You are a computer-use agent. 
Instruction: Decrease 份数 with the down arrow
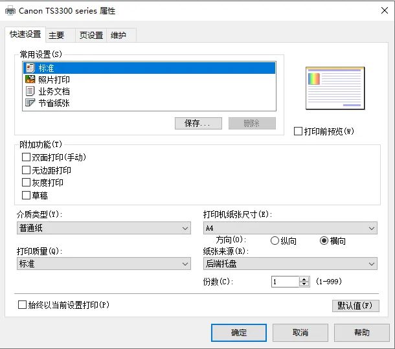click(x=304, y=284)
